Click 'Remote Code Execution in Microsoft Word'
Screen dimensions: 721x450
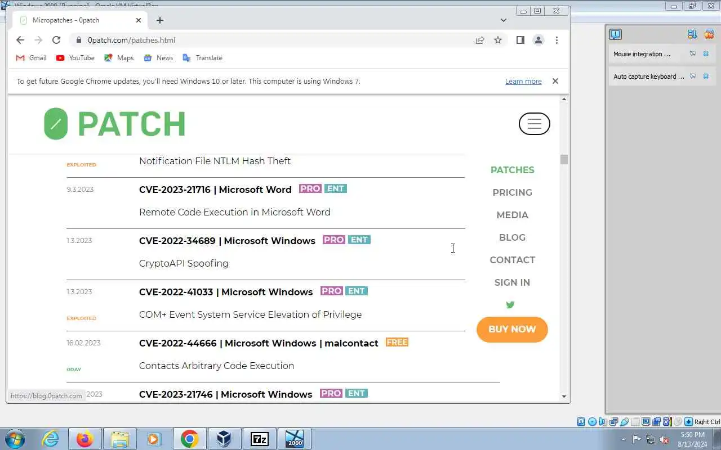(235, 212)
